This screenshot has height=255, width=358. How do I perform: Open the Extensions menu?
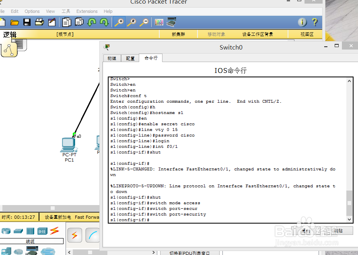click(87, 11)
